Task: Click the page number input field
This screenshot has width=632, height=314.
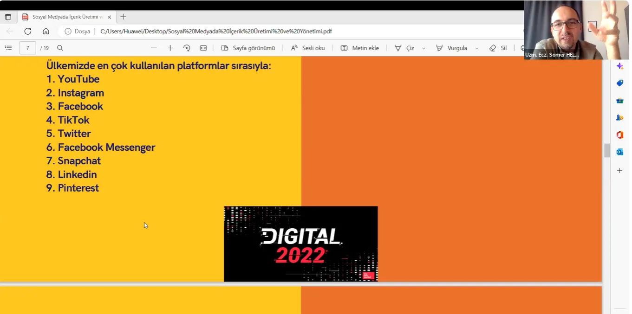Action: click(x=28, y=48)
